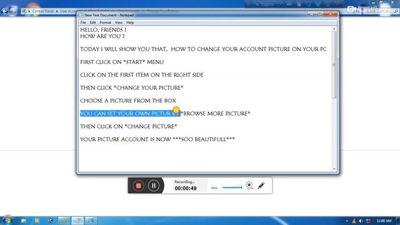This screenshot has height=225, width=400.
Task: Open the Notepad title bar icon menu
Action: coord(81,15)
